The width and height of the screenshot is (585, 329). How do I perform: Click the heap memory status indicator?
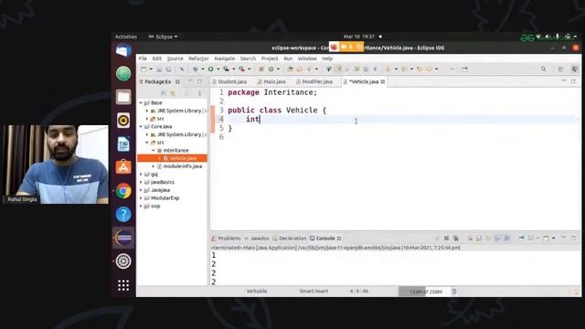[x=425, y=292]
